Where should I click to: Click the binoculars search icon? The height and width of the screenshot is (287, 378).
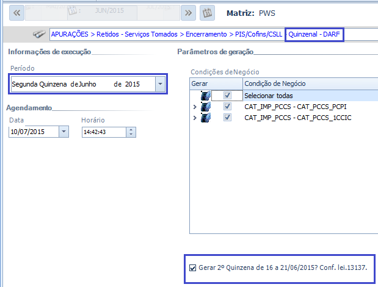[39, 34]
